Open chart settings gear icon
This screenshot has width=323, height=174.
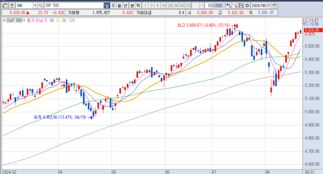point(247,6)
